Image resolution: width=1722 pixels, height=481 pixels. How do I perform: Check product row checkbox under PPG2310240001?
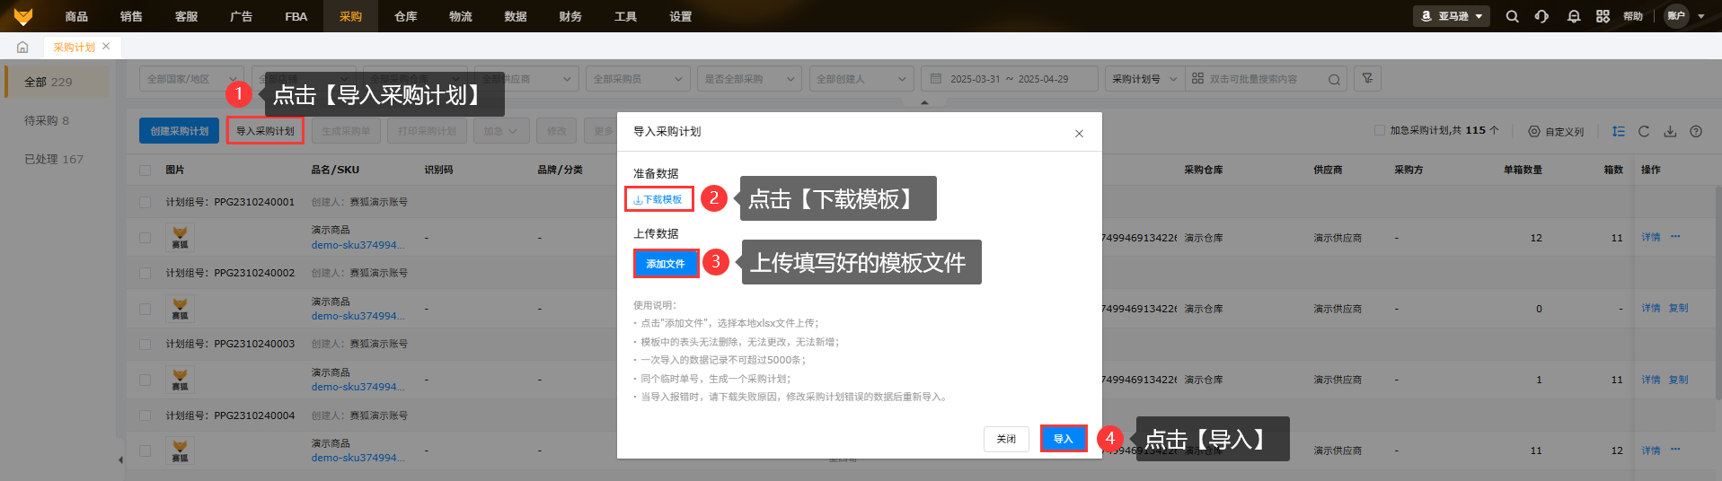[145, 238]
